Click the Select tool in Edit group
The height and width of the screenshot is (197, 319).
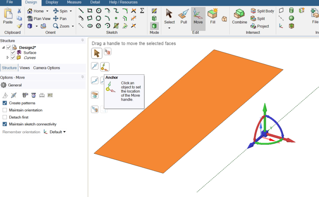[169, 16]
